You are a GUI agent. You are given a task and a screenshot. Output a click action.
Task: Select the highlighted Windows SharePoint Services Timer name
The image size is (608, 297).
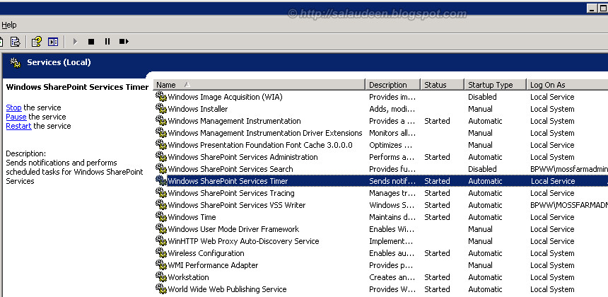coord(228,181)
